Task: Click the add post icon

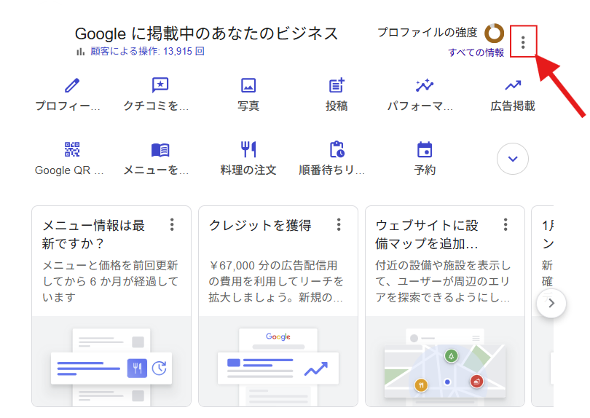Action: (x=337, y=86)
